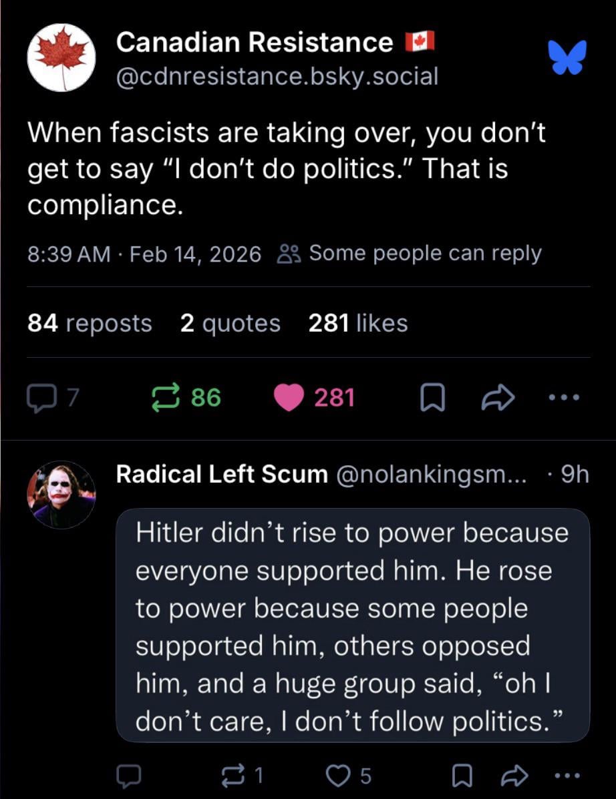Open Radical Left Scum's Joker avatar

pos(61,495)
